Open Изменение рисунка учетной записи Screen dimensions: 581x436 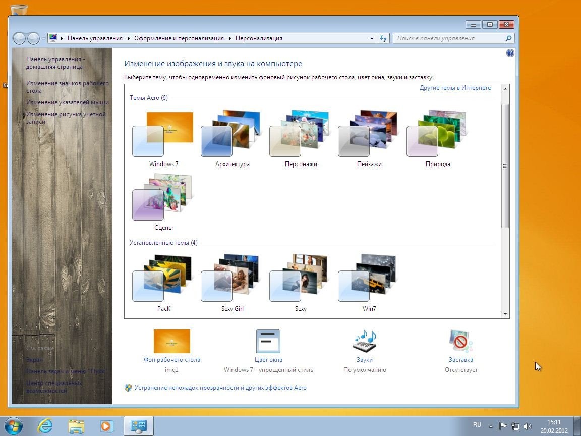(x=66, y=118)
